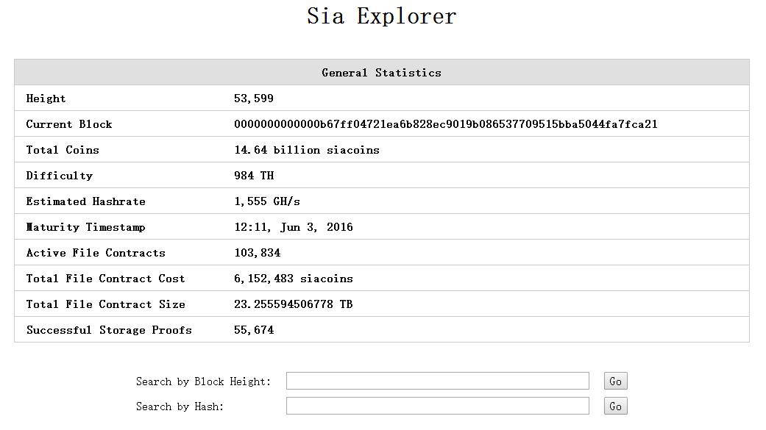Click the Search by Block Height input field

pos(438,381)
